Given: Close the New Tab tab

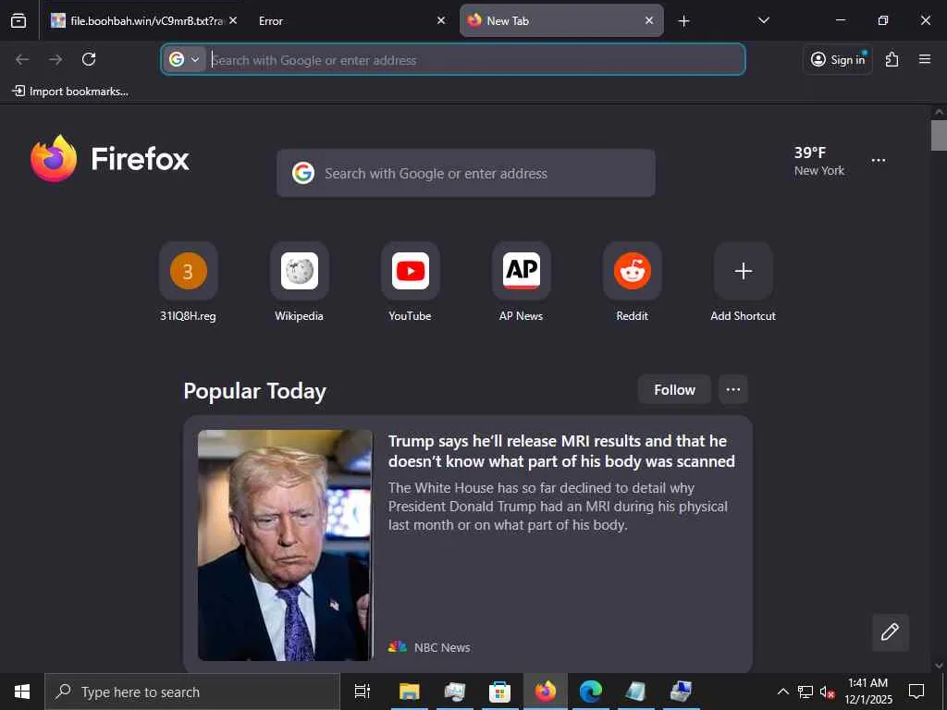Looking at the screenshot, I should pos(649,20).
